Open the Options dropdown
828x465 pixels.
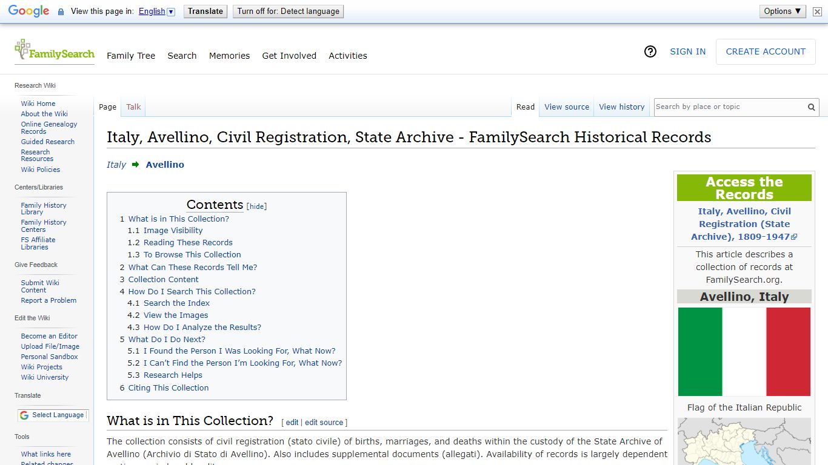click(783, 11)
